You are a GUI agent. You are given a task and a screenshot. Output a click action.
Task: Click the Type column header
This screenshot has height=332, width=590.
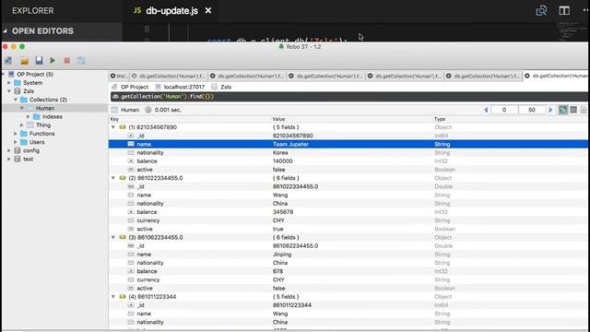(x=440, y=119)
